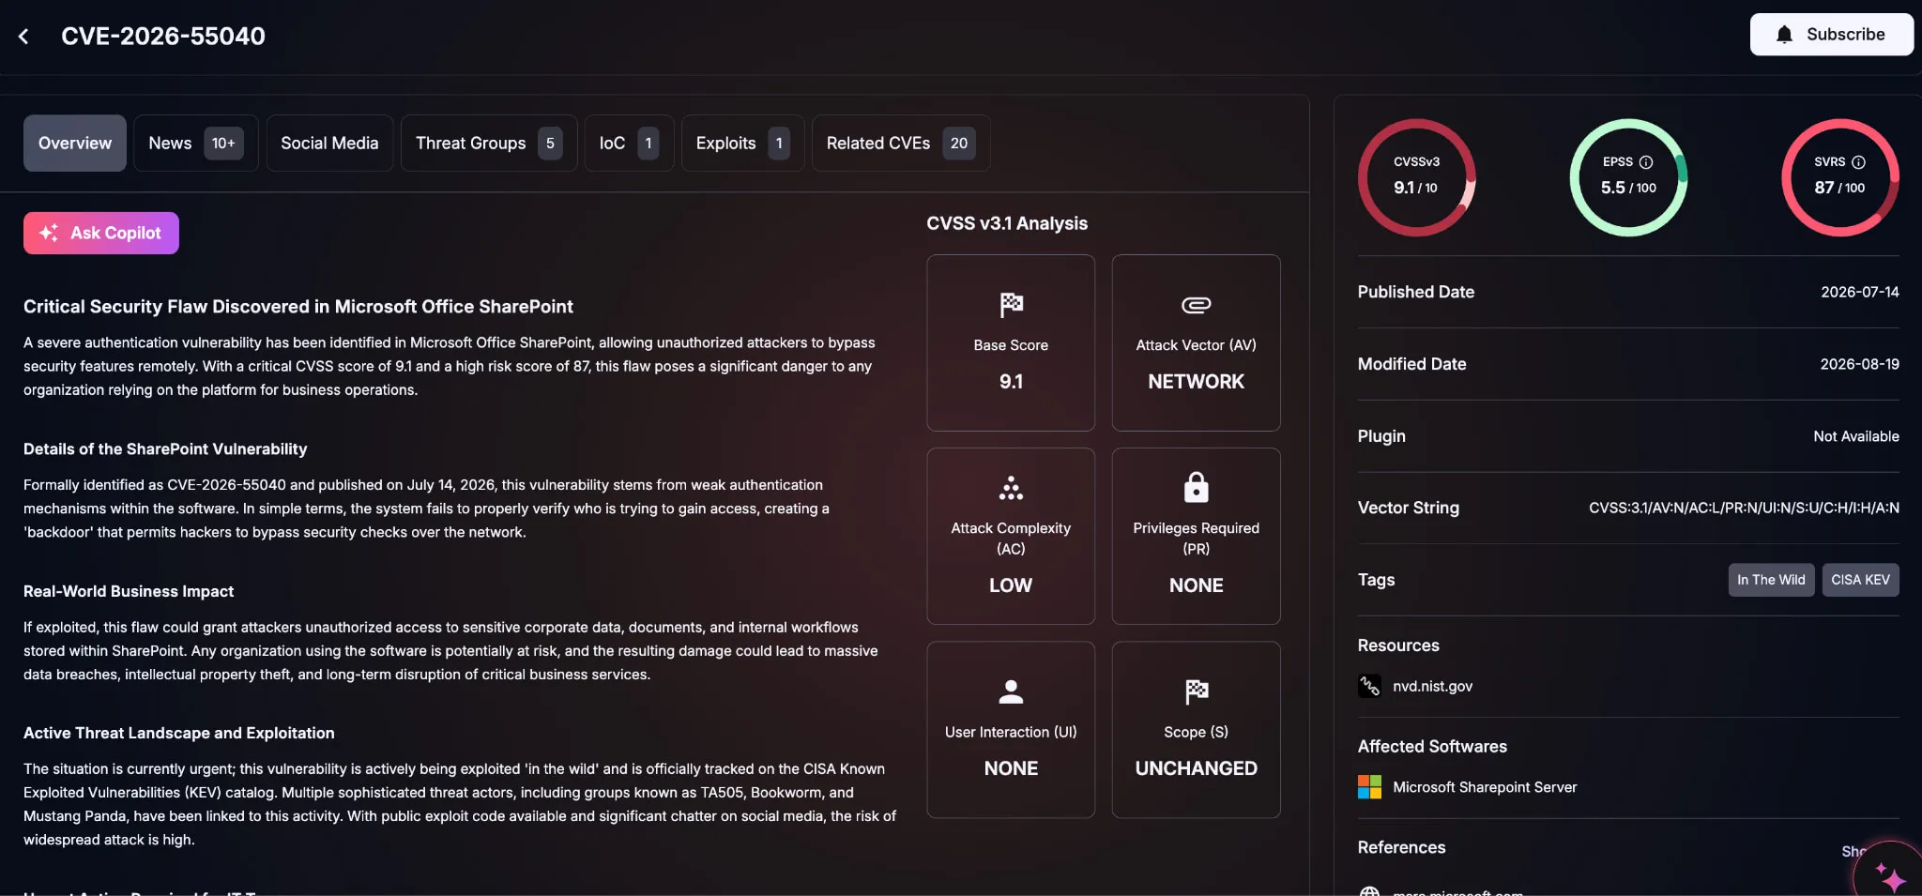The width and height of the screenshot is (1922, 896).
Task: Click the vector string CVSS:3.1 value
Action: pyautogui.click(x=1744, y=508)
